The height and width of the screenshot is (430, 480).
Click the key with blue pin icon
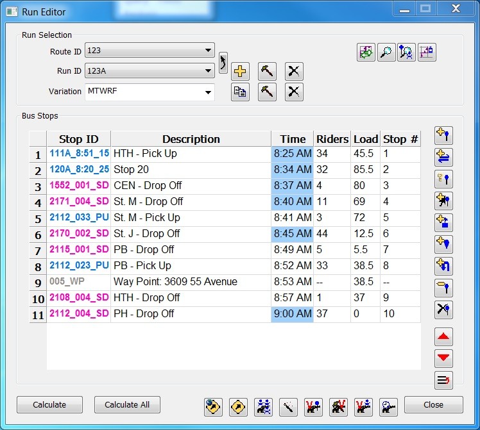443,179
